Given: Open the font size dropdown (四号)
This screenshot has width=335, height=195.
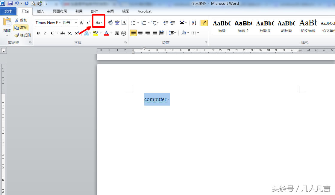Looking at the screenshot, I should click(x=76, y=23).
